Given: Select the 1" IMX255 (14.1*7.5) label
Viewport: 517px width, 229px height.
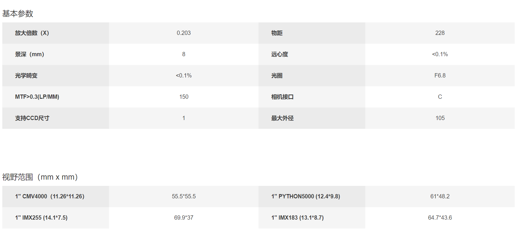Looking at the screenshot, I should [41, 218].
